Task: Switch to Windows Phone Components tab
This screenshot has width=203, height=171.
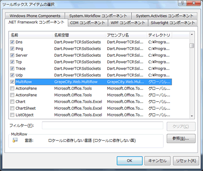Action: pyautogui.click(x=35, y=16)
